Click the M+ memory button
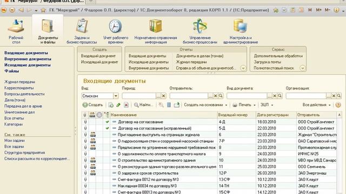This screenshot has height=194, width=346. click(318, 10)
